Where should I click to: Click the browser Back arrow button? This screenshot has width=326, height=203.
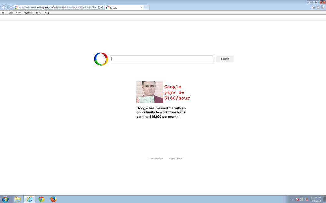4,7
